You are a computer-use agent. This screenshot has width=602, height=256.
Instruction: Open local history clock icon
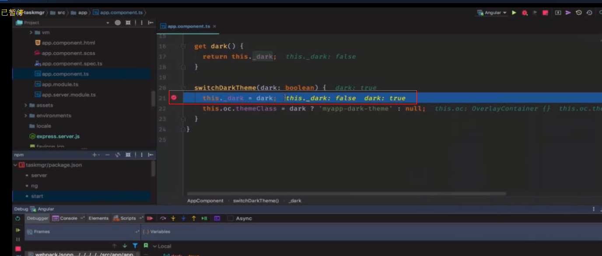click(x=579, y=13)
